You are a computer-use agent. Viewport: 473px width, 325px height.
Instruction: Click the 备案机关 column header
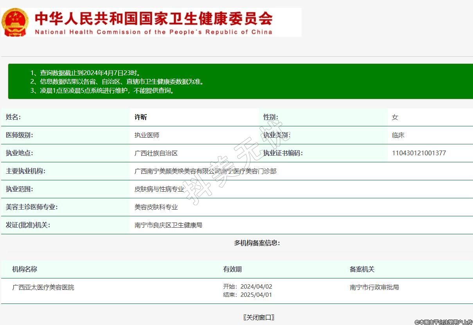point(362,269)
